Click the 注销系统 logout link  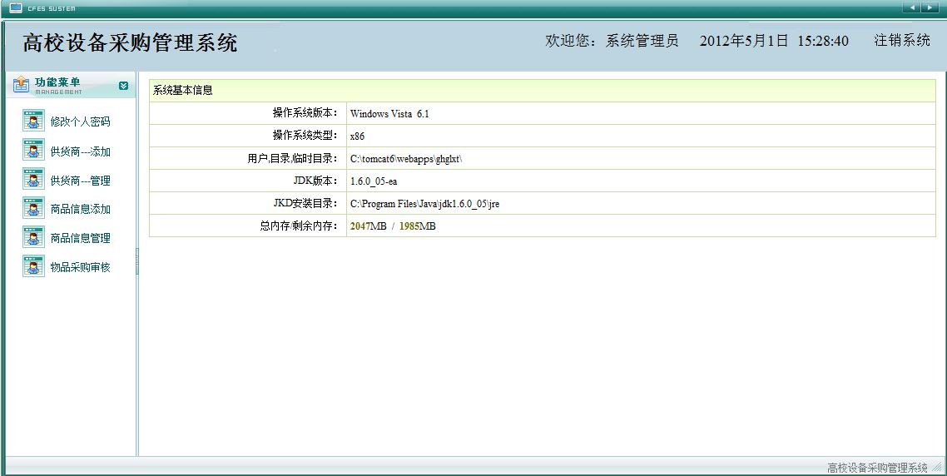coord(902,41)
